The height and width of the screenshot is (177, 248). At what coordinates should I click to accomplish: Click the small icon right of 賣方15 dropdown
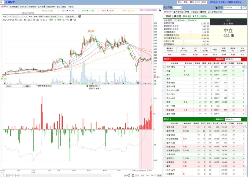[243, 120]
